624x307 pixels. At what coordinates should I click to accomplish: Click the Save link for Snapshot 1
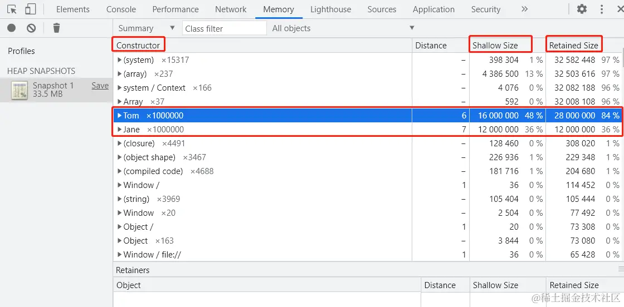click(100, 86)
